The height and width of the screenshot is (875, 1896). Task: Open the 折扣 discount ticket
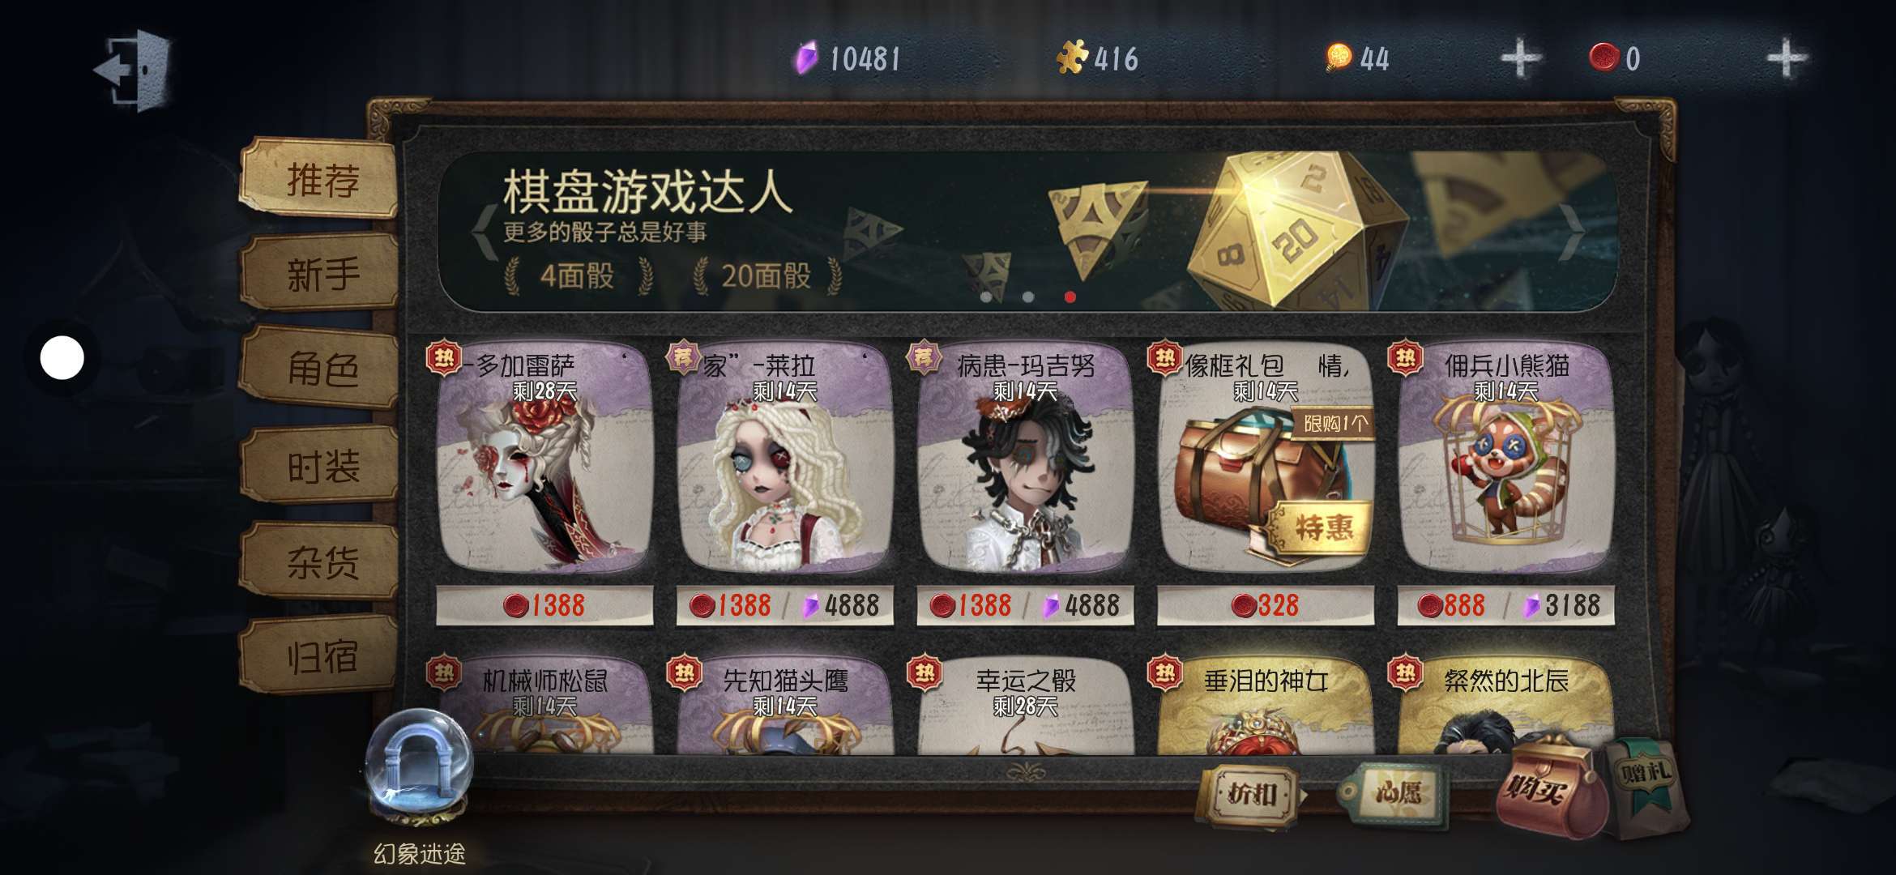1253,793
